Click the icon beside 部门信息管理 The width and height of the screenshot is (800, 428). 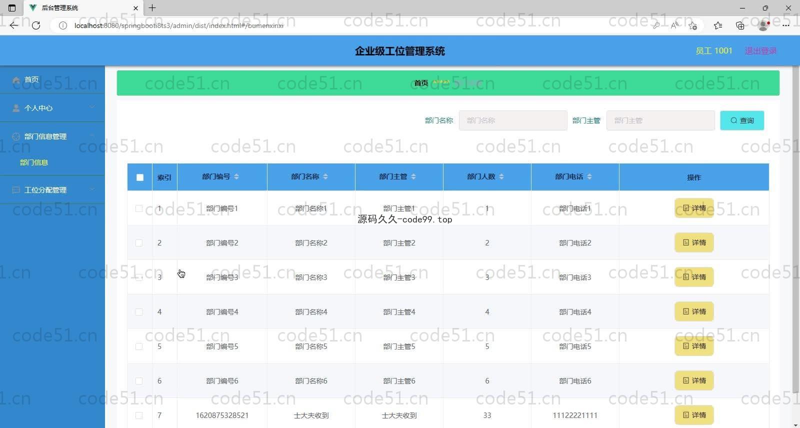click(16, 136)
